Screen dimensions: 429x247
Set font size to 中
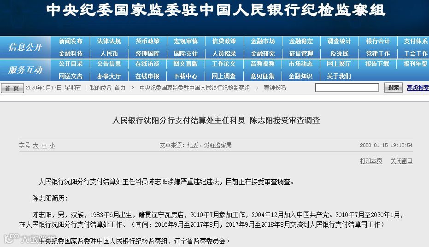(44, 146)
